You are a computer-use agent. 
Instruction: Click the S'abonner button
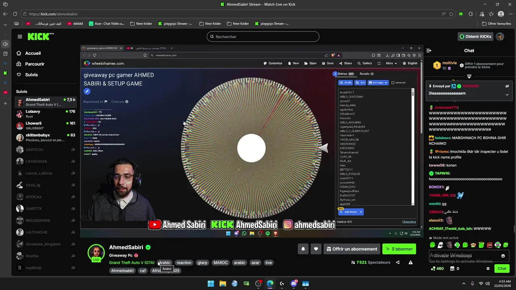click(399, 249)
